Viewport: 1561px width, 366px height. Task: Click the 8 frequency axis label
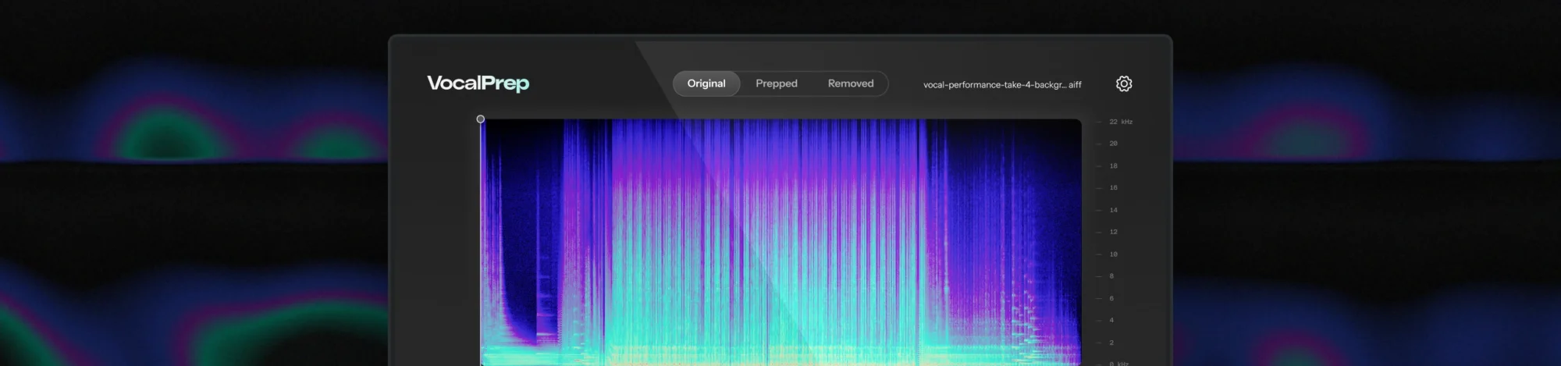[x=1111, y=276]
